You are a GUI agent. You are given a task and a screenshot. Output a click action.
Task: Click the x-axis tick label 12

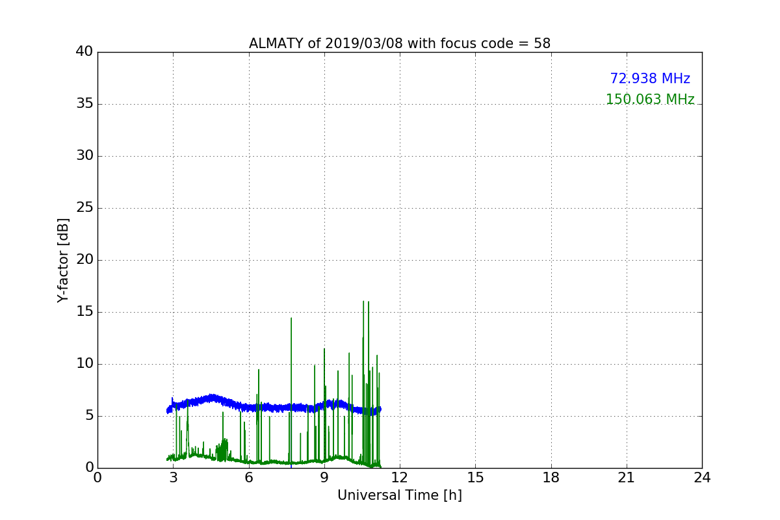[400, 478]
